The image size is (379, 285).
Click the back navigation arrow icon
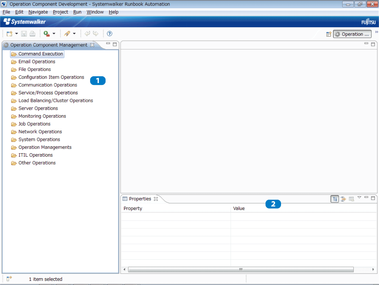tap(87, 34)
